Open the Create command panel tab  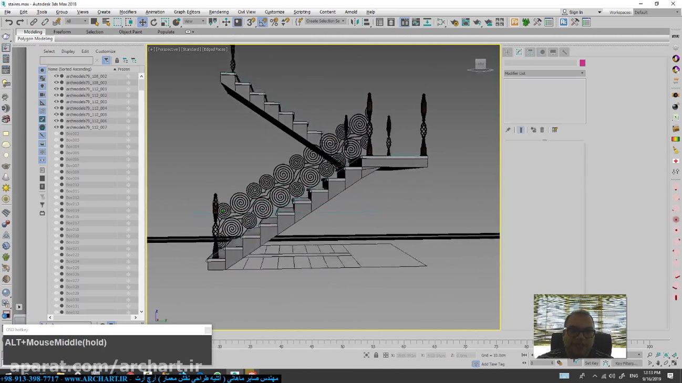(508, 52)
